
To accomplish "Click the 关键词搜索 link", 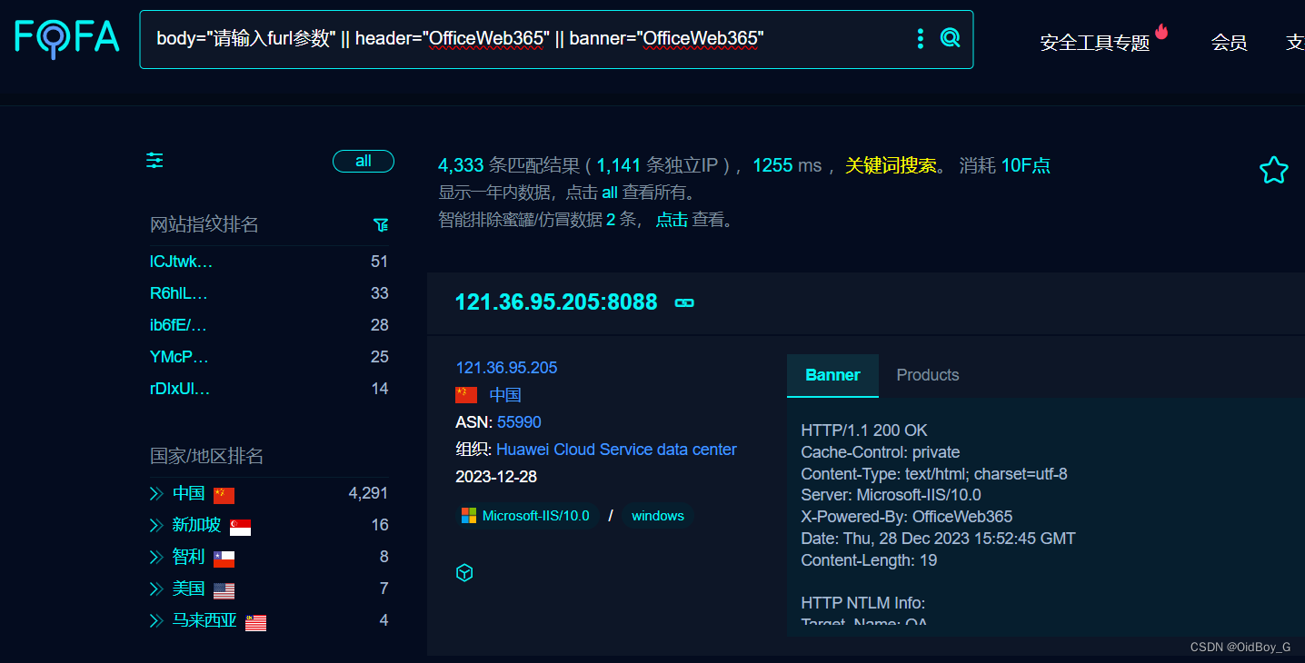I will (x=891, y=165).
